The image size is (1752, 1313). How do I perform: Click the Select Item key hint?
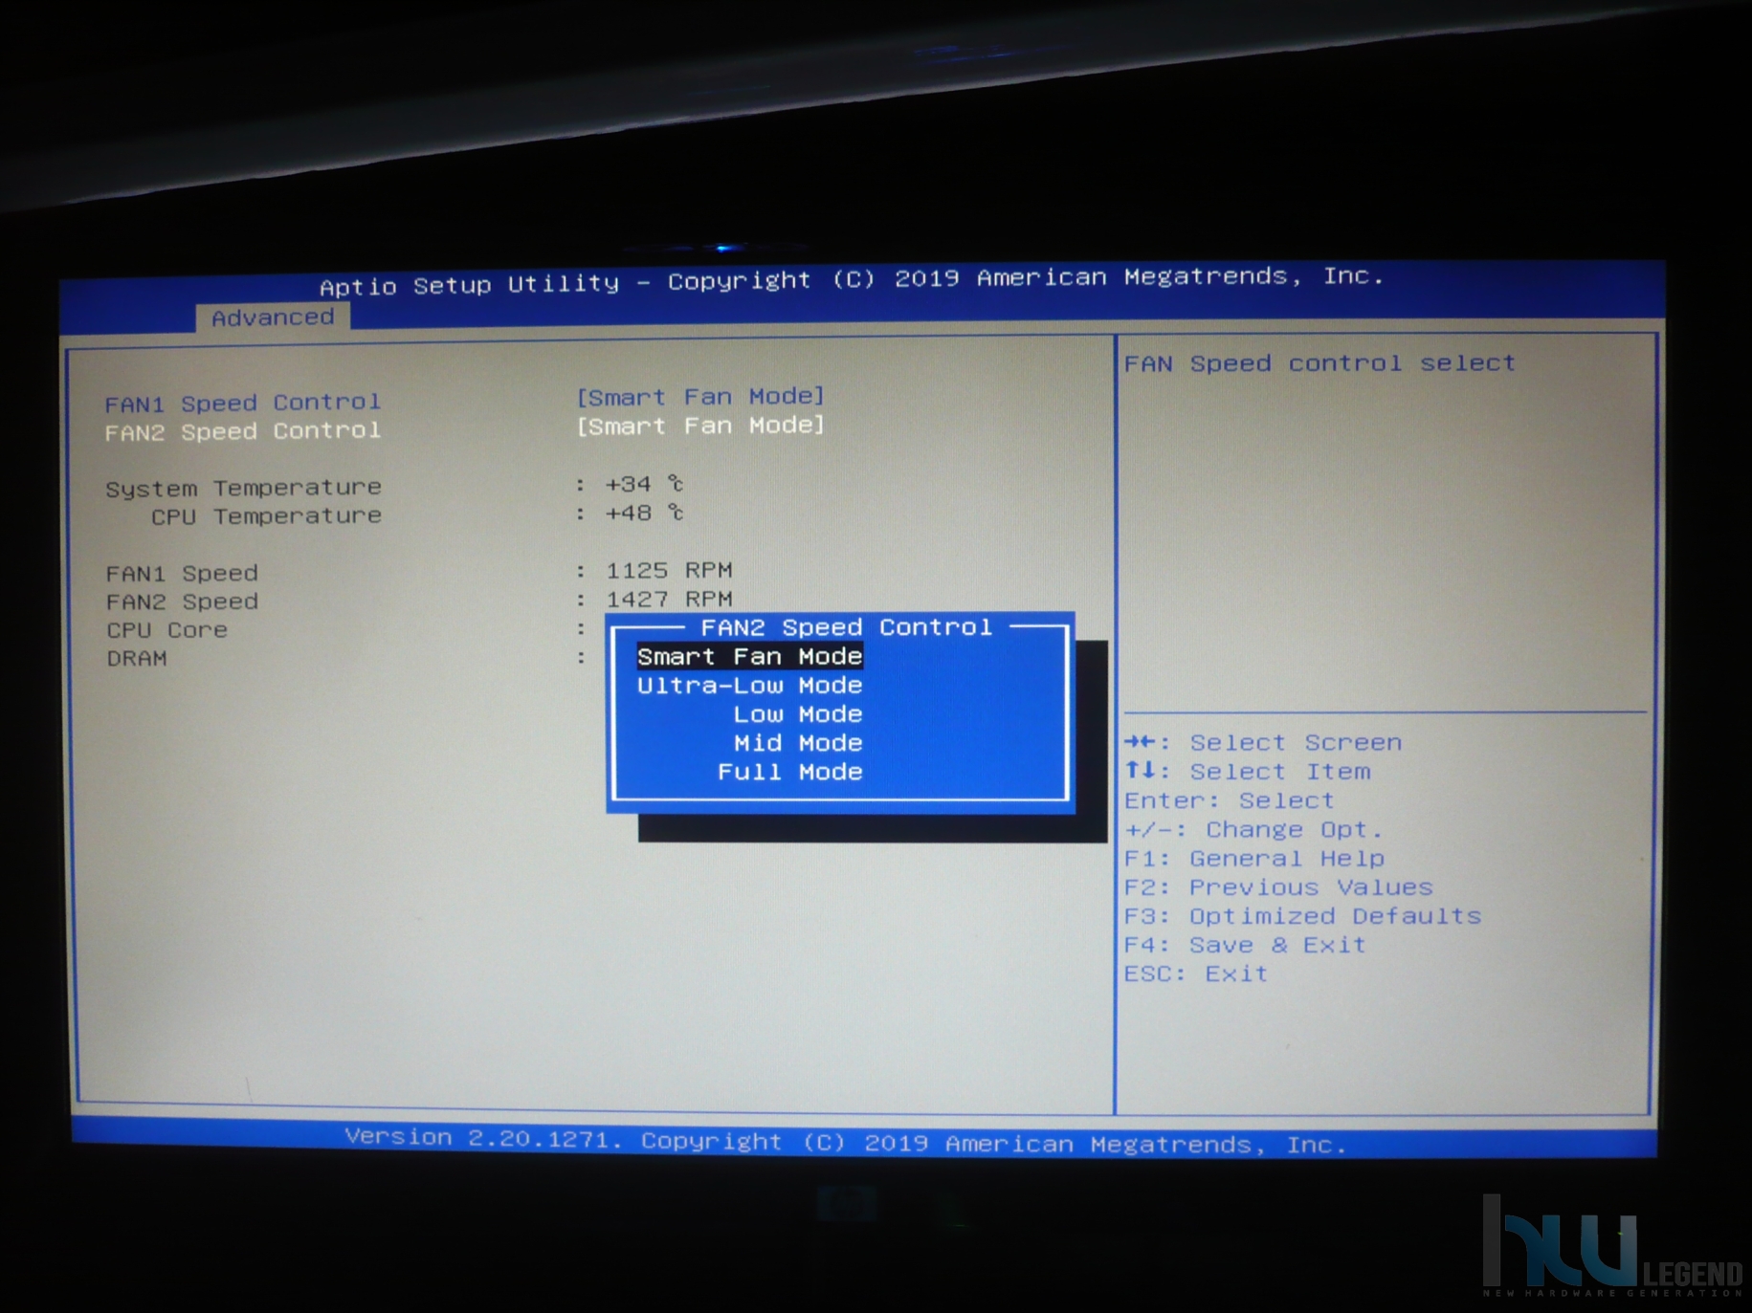(x=1248, y=771)
